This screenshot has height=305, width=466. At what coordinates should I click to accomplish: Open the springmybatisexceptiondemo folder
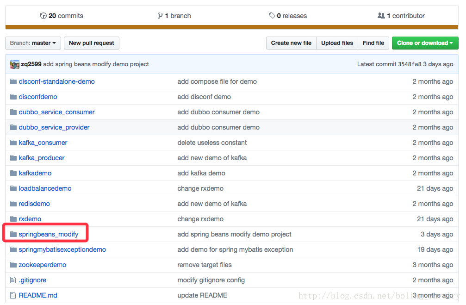point(62,249)
